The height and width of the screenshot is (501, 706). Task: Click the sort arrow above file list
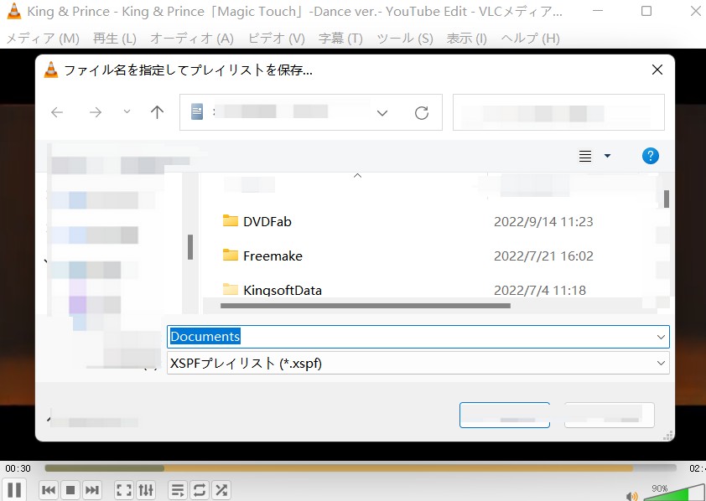tap(357, 175)
